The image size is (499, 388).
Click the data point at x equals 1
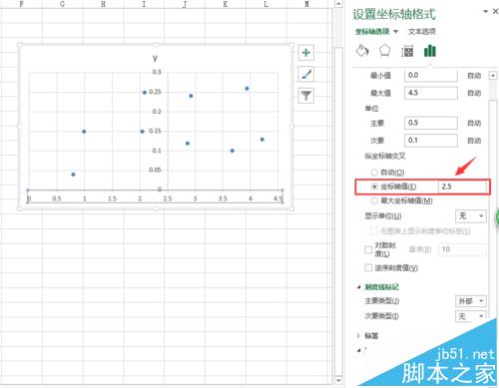(x=84, y=132)
